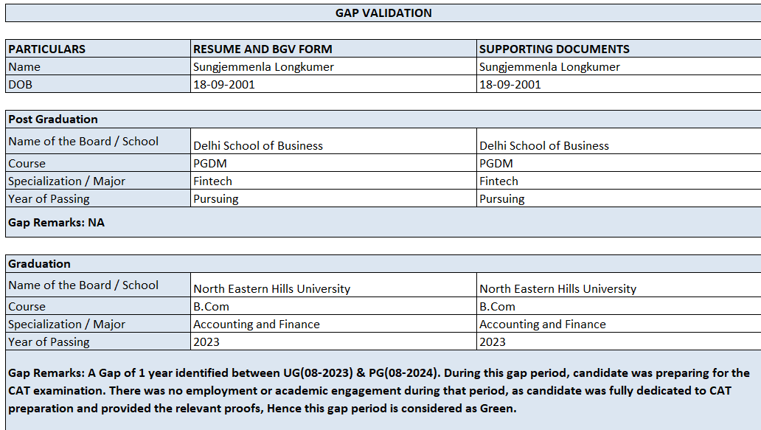Click the GAP VALIDATION title cell

pos(383,13)
